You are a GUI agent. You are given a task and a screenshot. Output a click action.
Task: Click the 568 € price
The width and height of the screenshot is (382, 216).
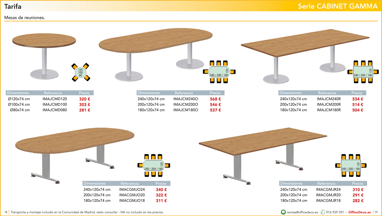pyautogui.click(x=215, y=99)
